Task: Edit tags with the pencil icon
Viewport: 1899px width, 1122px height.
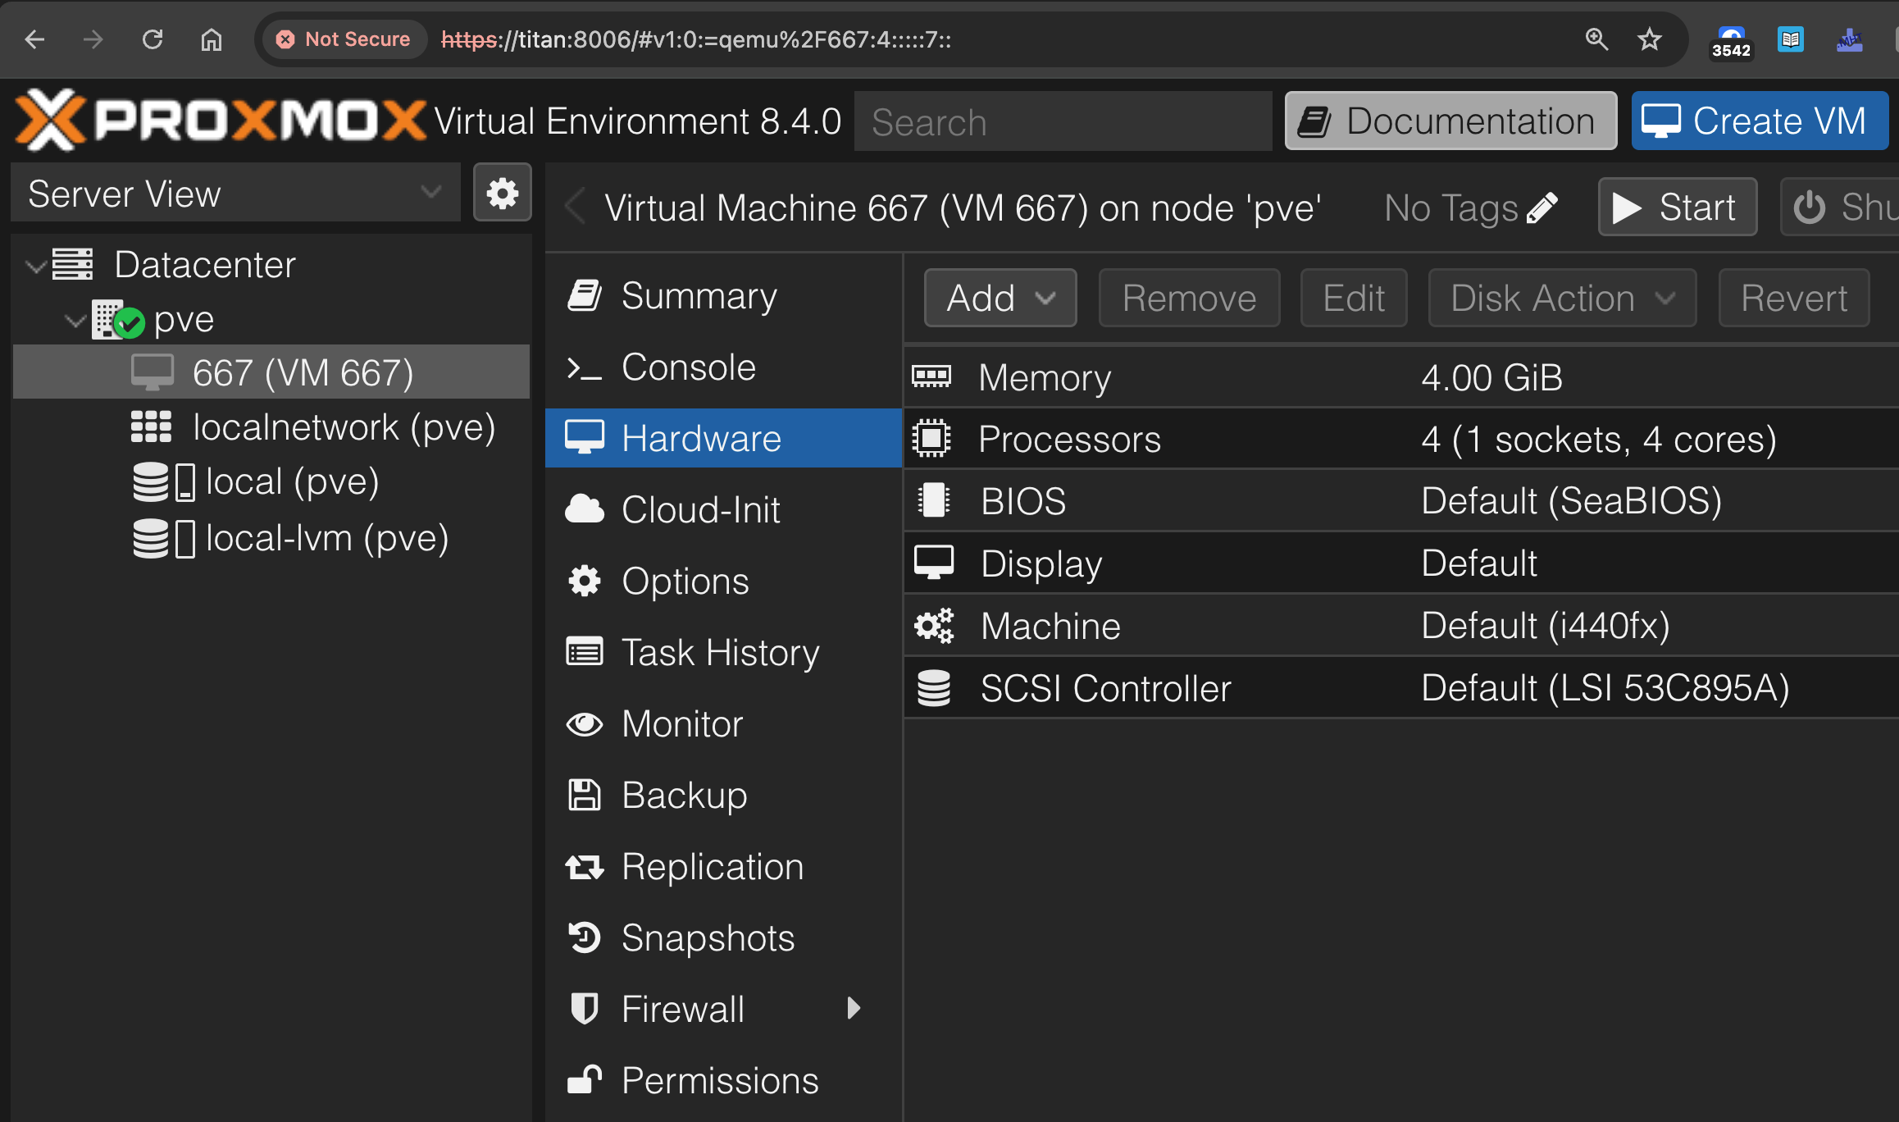Action: coord(1542,208)
